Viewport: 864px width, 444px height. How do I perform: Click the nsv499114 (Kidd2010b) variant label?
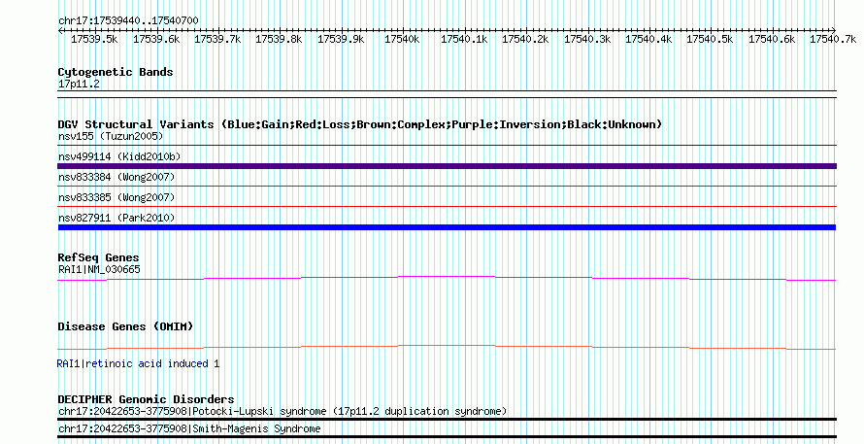(x=119, y=156)
